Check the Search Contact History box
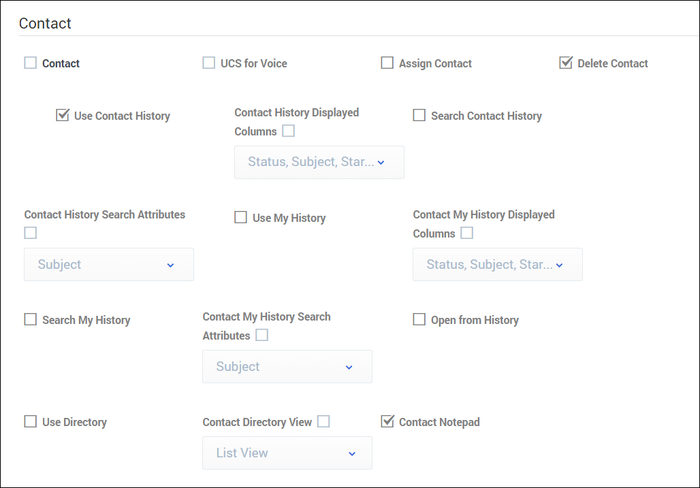The width and height of the screenshot is (700, 488). click(419, 116)
